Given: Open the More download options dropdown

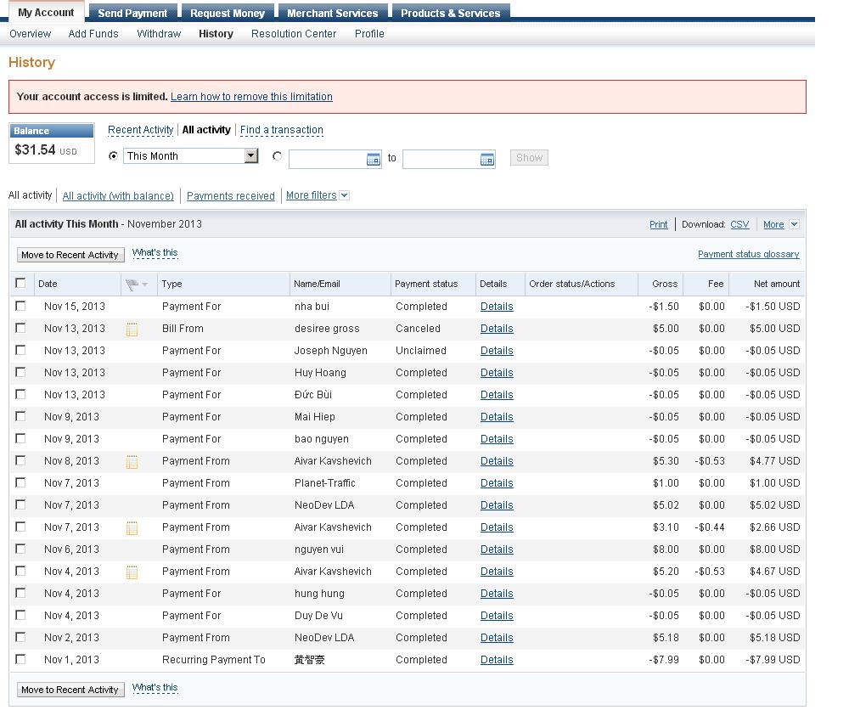Looking at the screenshot, I should 794,225.
